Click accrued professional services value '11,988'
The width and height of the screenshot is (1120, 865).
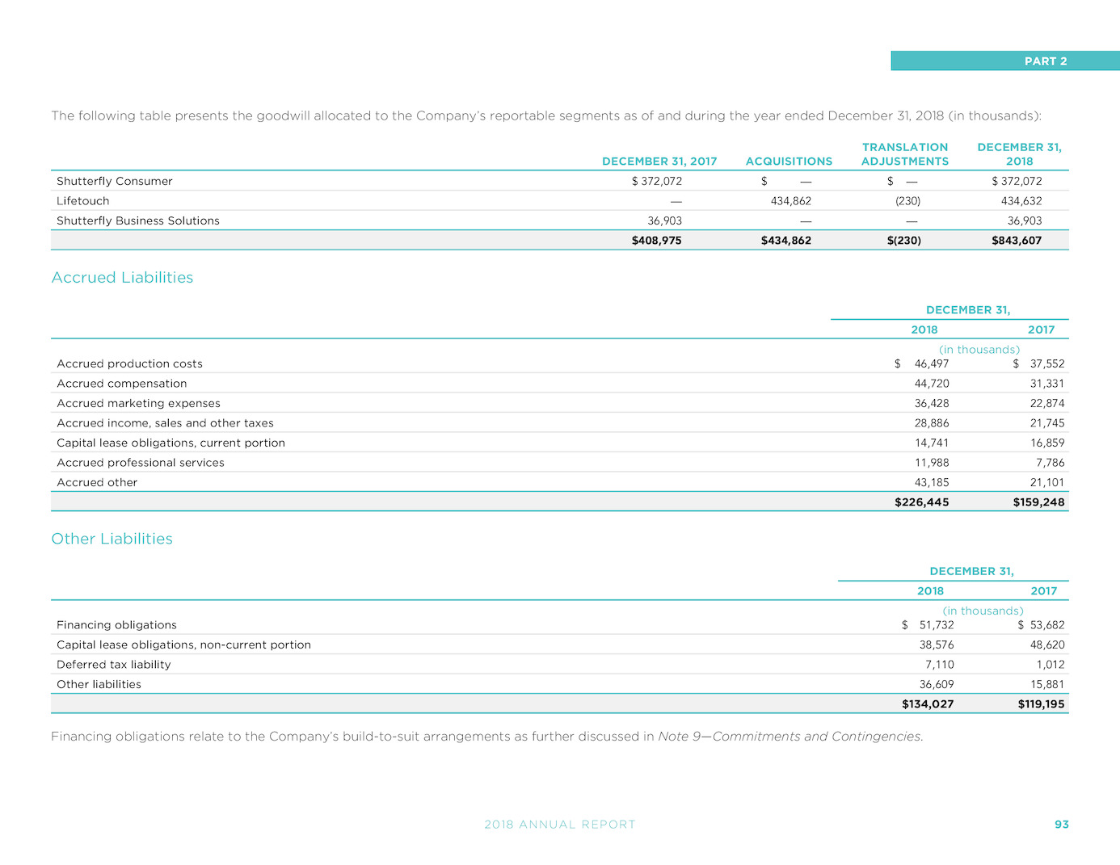pos(932,463)
